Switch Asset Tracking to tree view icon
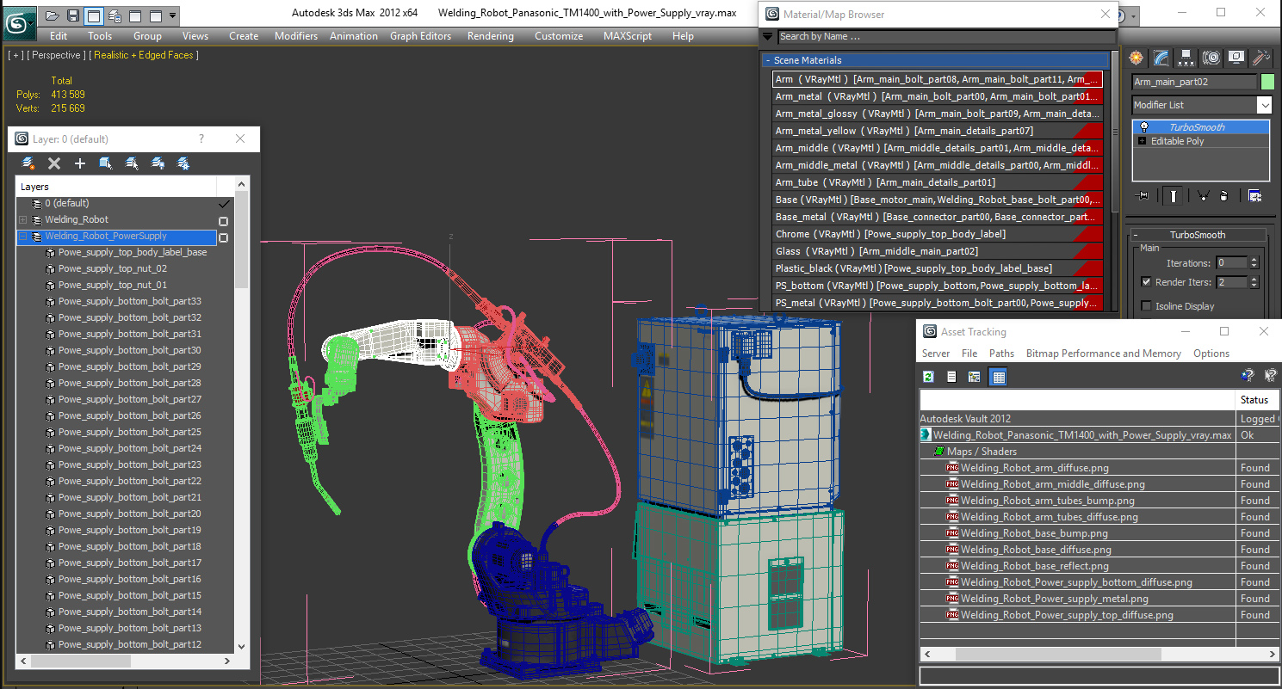The width and height of the screenshot is (1282, 689). pyautogui.click(x=975, y=377)
